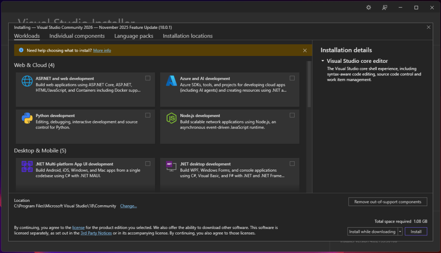This screenshot has height=253, width=441.
Task: Click the .NET Multi-platform App UI icon
Action: pos(27,167)
